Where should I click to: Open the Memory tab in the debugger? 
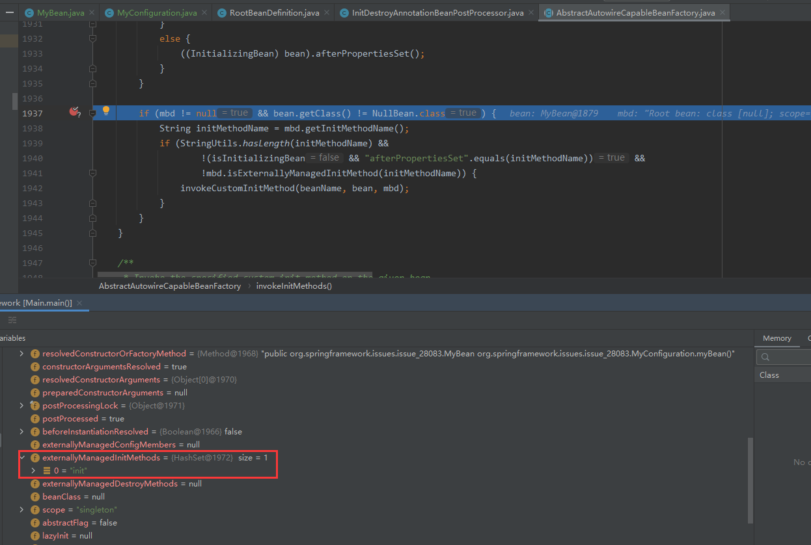[777, 338]
